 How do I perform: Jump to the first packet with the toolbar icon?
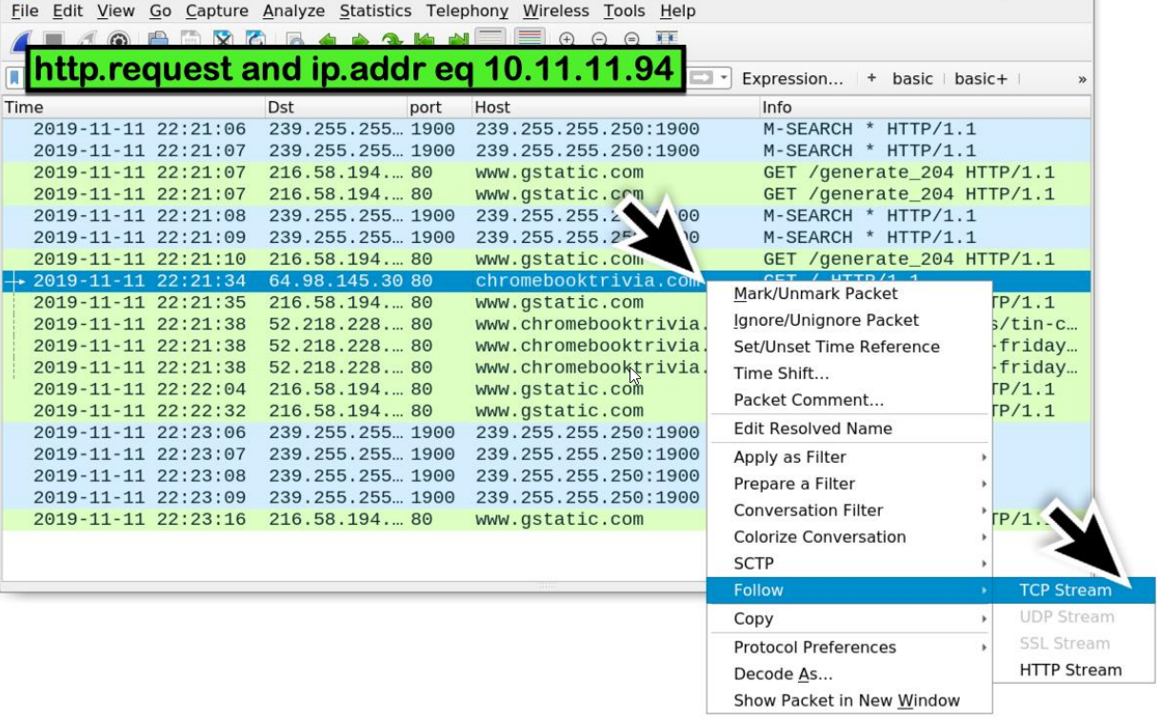[425, 40]
